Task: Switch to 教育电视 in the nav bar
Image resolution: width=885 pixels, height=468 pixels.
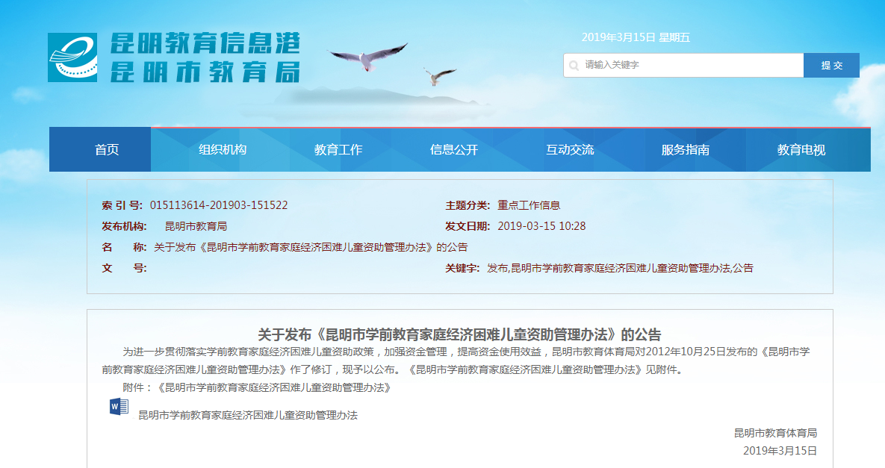Action: coord(801,150)
